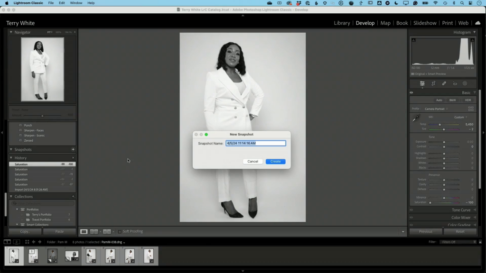Screen dimensions: 486x273
Task: Clear History with the X icon
Action: pos(73,158)
